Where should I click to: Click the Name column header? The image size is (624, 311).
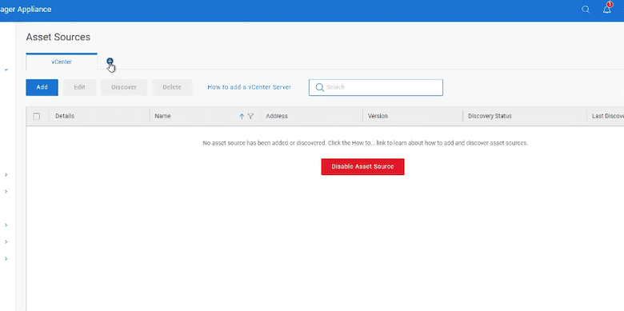pyautogui.click(x=162, y=116)
